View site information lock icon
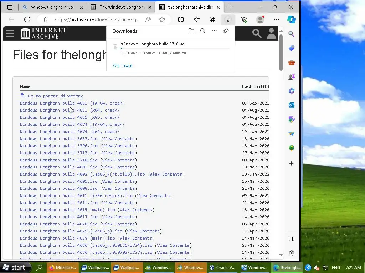 [x=46, y=20]
